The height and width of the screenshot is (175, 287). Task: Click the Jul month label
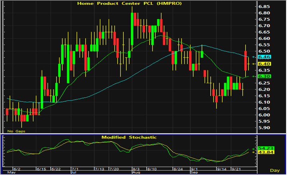tap(73, 172)
